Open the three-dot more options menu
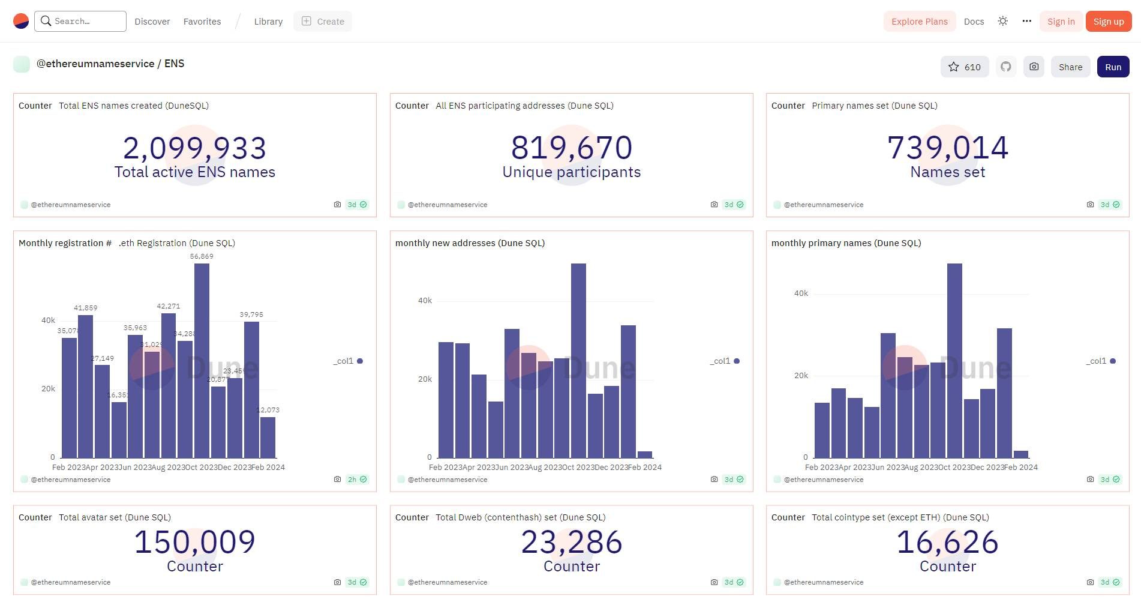This screenshot has height=602, width=1141. pyautogui.click(x=1027, y=21)
